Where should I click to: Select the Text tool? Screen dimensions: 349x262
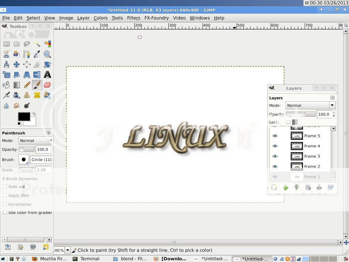coord(47,75)
